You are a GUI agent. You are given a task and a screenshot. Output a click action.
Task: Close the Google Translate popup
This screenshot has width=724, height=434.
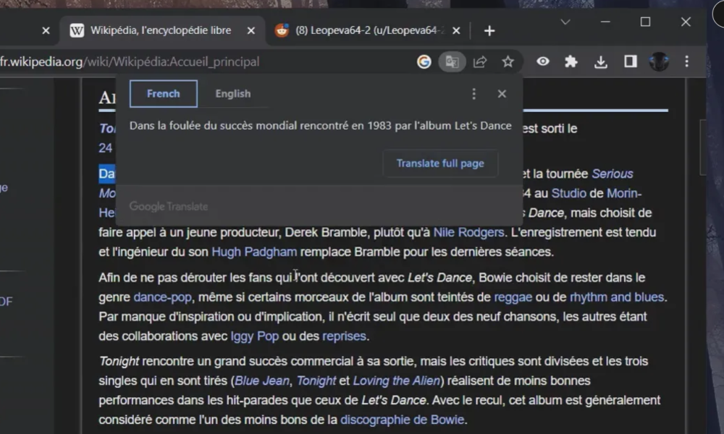click(x=502, y=94)
